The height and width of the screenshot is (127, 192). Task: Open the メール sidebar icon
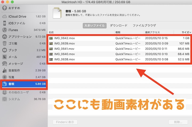pos(5,57)
